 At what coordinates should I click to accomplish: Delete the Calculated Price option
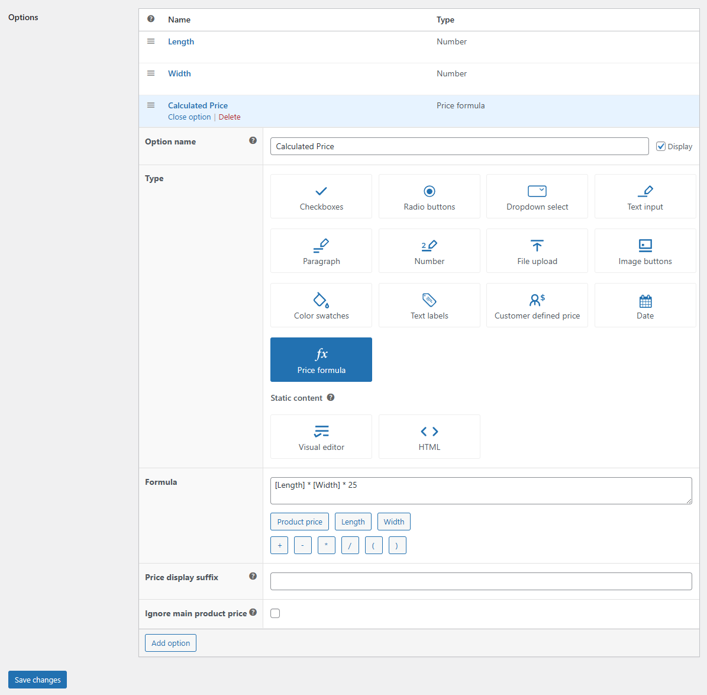point(230,117)
